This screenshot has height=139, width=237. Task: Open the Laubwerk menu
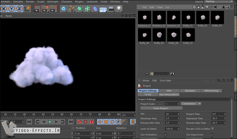pos(92,1)
